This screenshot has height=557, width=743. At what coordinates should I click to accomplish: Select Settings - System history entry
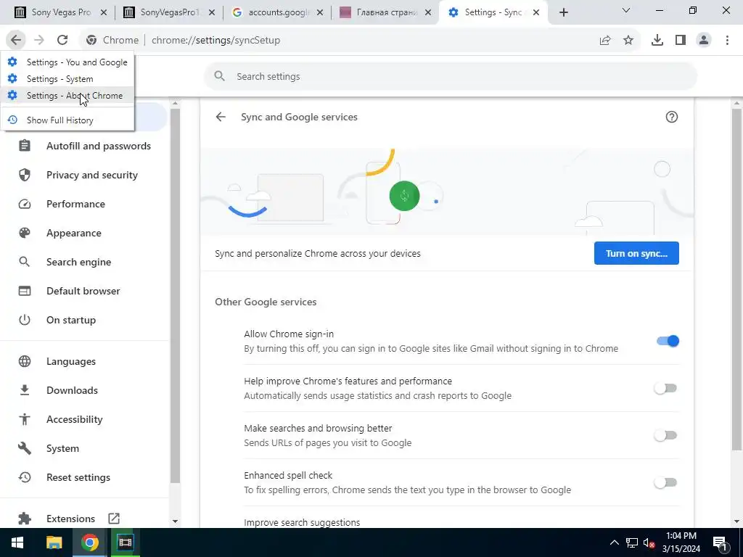(x=67, y=78)
